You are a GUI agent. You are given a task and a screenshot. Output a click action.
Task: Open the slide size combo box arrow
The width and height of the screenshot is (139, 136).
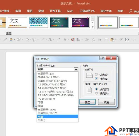coord(76,69)
